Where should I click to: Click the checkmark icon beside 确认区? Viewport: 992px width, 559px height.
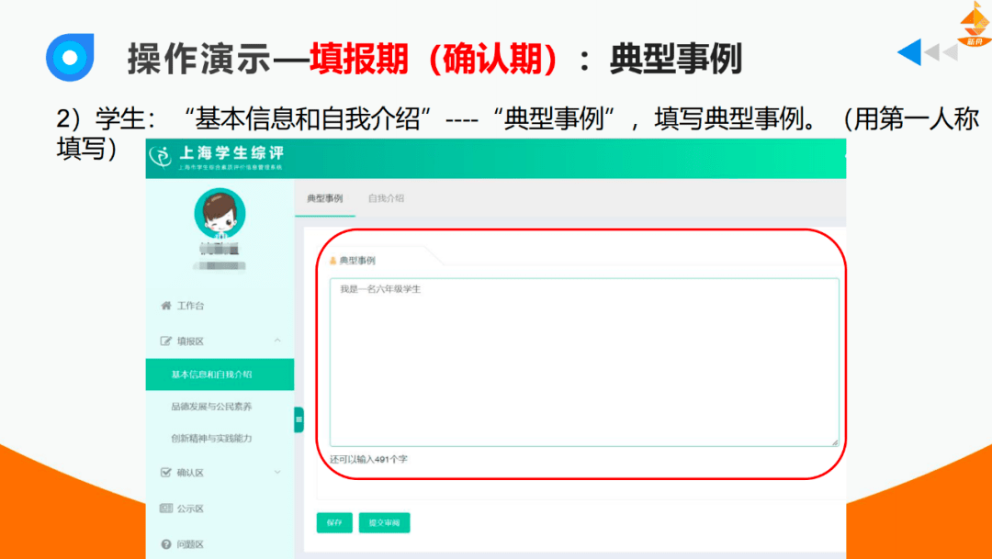click(164, 472)
